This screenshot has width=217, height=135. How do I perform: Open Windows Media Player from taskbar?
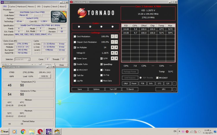[x=14, y=132]
